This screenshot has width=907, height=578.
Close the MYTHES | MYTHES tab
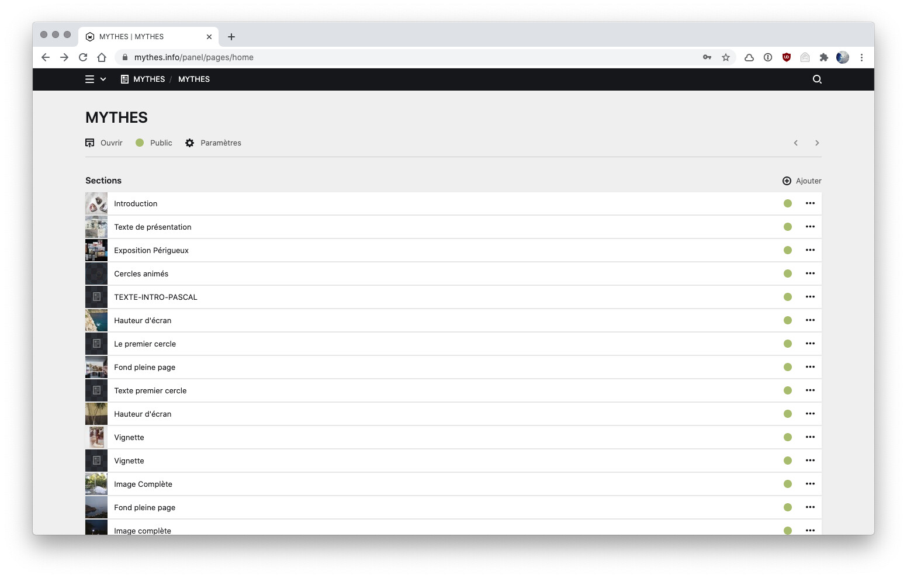(209, 37)
